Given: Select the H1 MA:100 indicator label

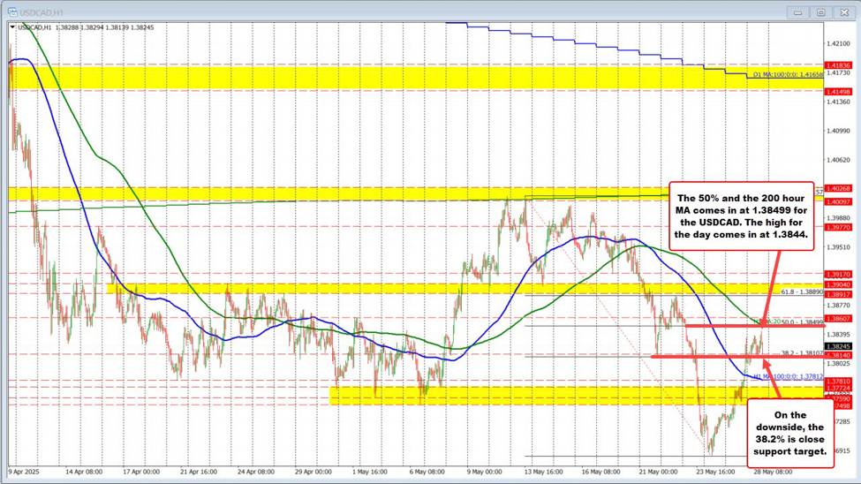Looking at the screenshot, I should 788,376.
